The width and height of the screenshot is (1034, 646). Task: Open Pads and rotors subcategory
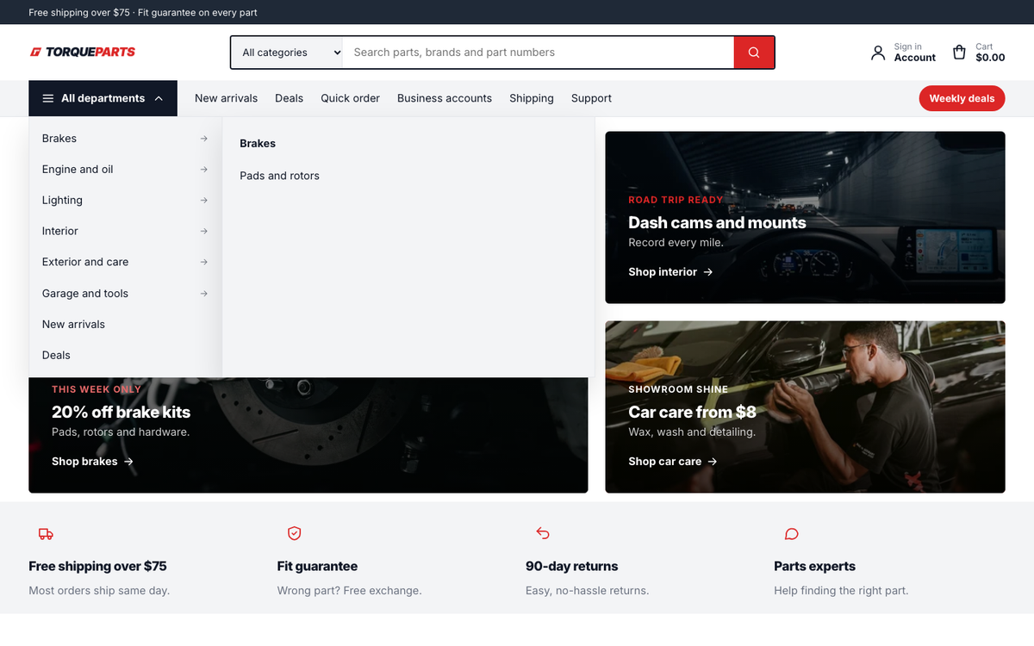pyautogui.click(x=279, y=176)
